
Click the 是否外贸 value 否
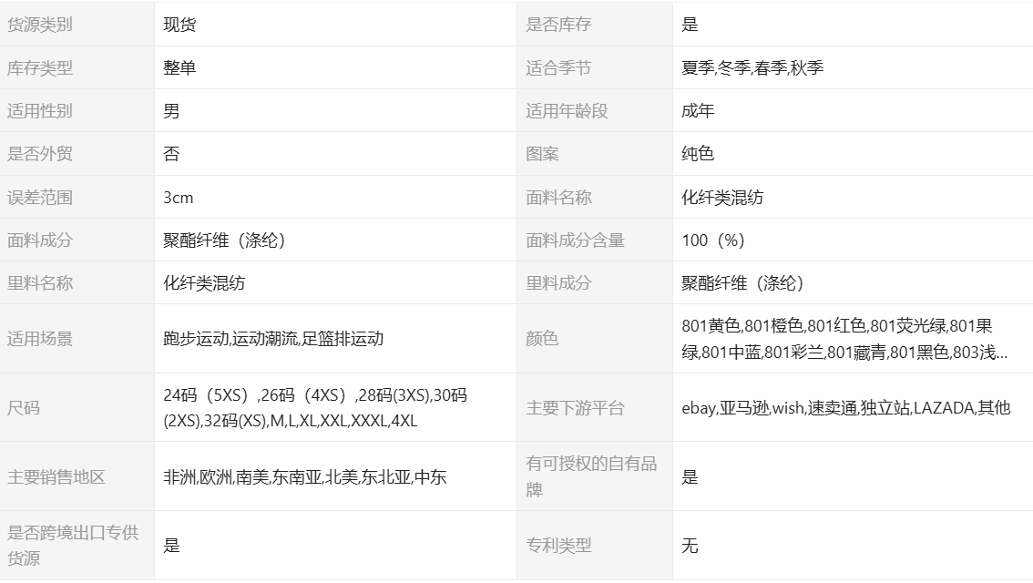(x=171, y=154)
